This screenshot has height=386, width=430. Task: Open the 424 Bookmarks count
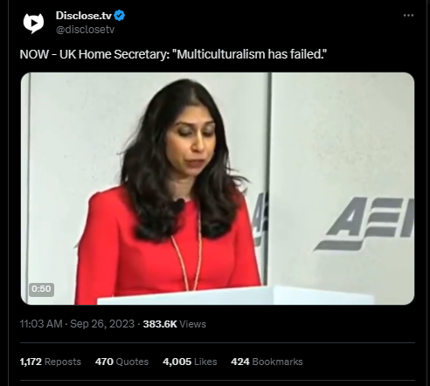267,362
